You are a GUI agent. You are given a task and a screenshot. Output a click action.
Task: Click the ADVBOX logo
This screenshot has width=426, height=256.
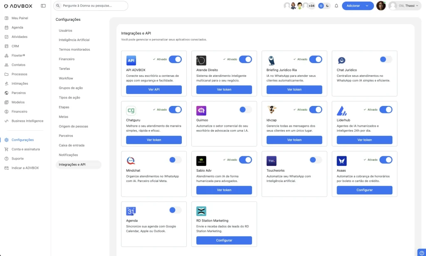point(18,6)
